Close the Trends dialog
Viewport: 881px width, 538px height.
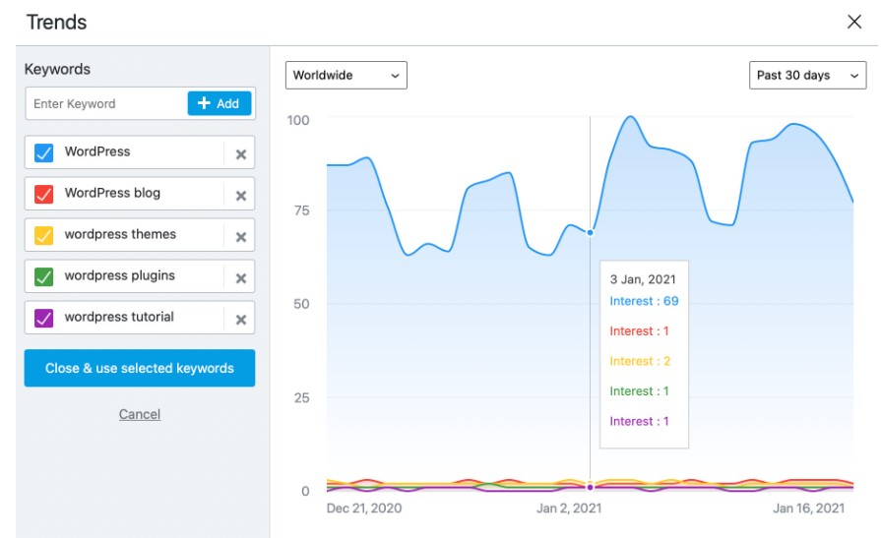(x=854, y=22)
